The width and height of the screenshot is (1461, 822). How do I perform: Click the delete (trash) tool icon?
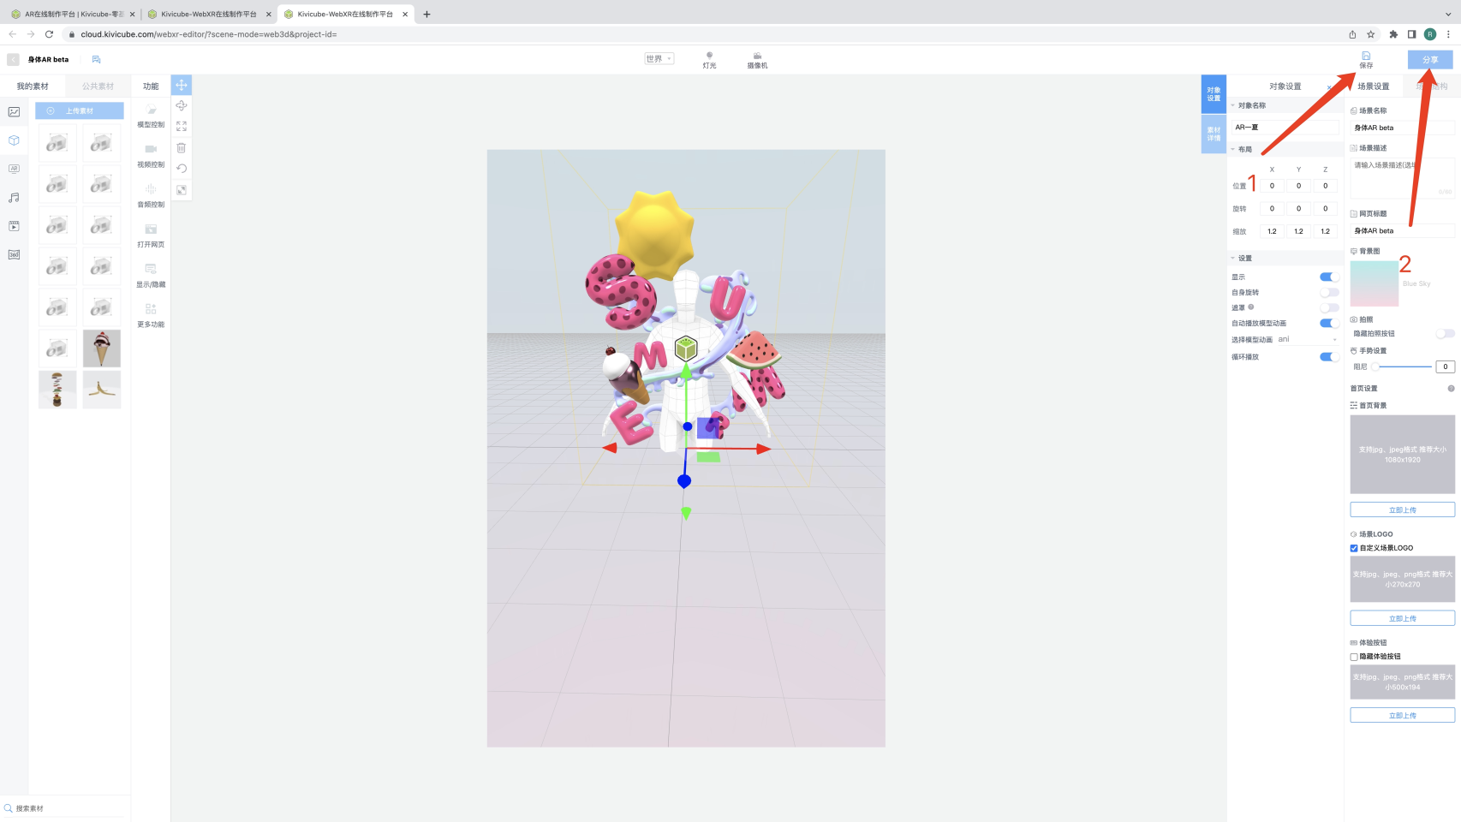182,147
